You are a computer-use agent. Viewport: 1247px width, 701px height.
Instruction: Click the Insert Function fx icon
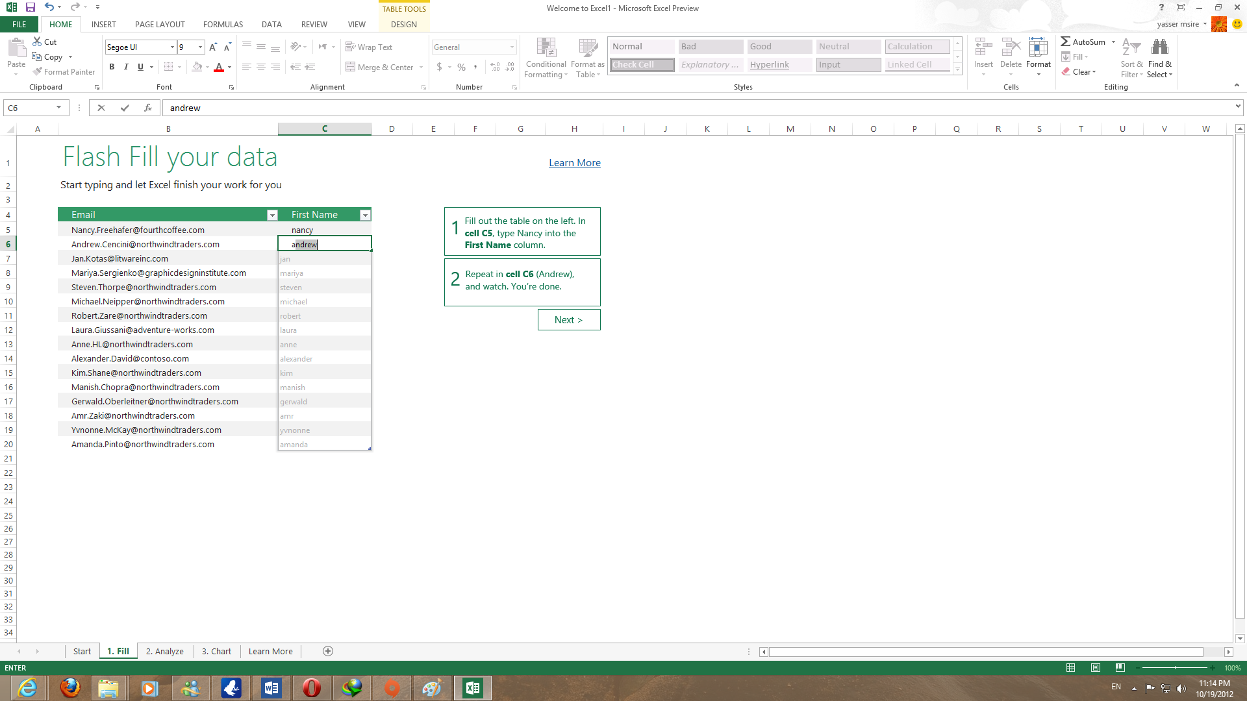(148, 108)
